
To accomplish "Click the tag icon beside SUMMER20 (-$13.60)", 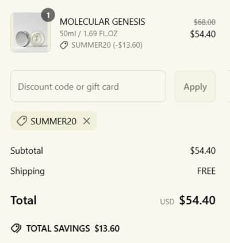I will click(x=64, y=45).
